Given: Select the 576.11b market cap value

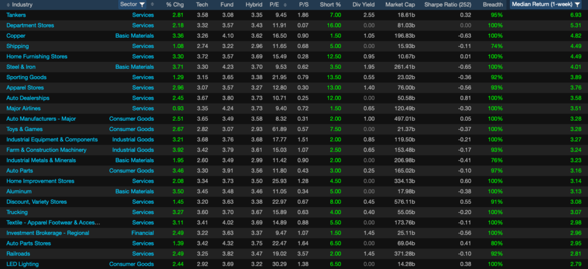Looking at the screenshot, I should pos(405,201).
